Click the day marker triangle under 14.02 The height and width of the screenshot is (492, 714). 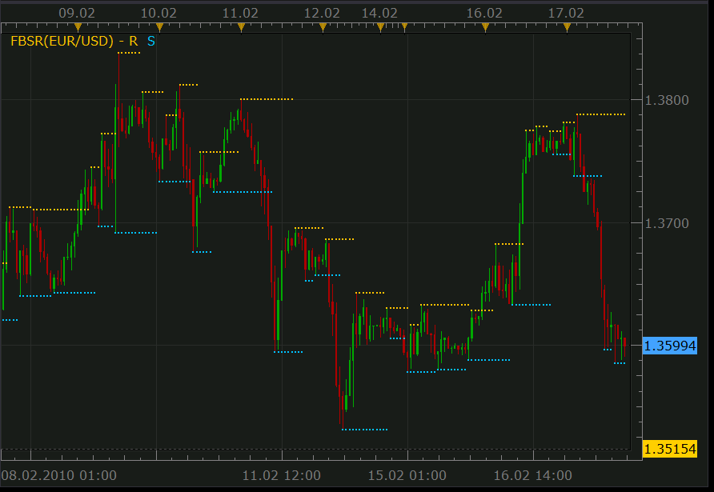(x=381, y=27)
